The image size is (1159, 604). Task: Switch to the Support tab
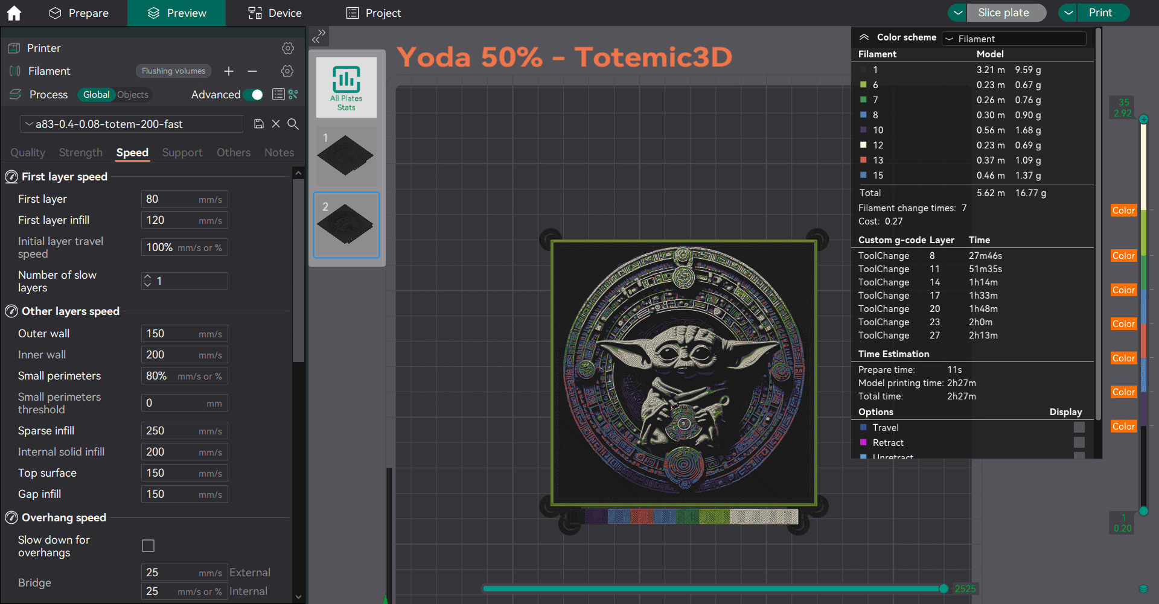tap(182, 153)
